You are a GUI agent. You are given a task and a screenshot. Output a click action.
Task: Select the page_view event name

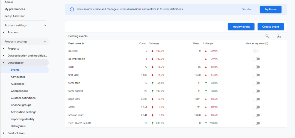(74, 99)
